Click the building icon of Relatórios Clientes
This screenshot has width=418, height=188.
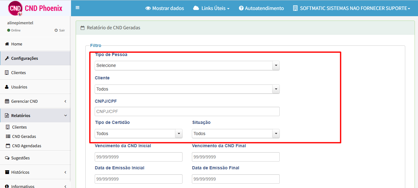coord(8,127)
